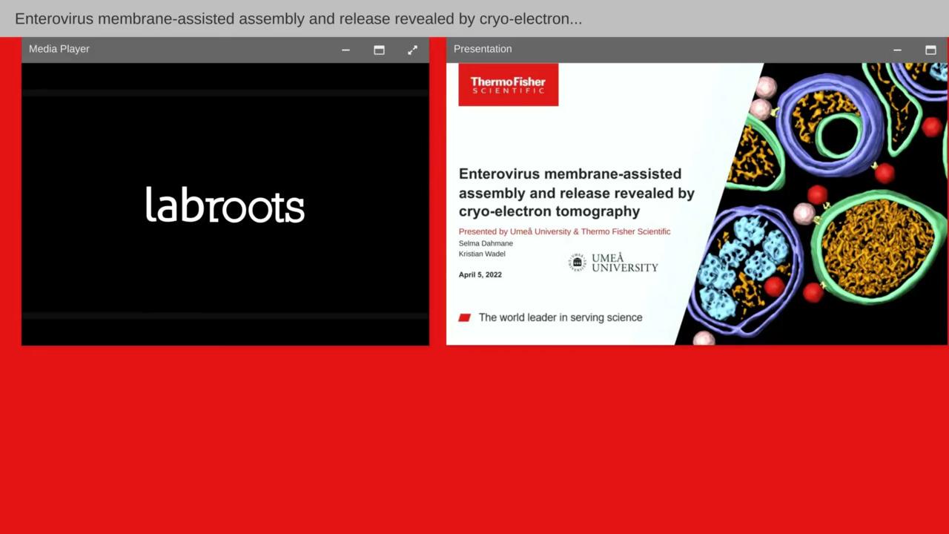Click presenter name Kristian Wadel
Screen dimensions: 949x534
(482, 254)
